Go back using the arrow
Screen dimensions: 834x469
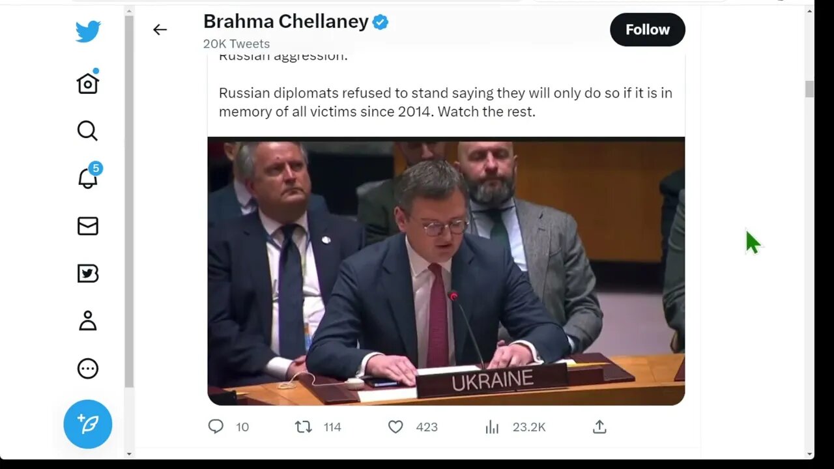click(160, 29)
